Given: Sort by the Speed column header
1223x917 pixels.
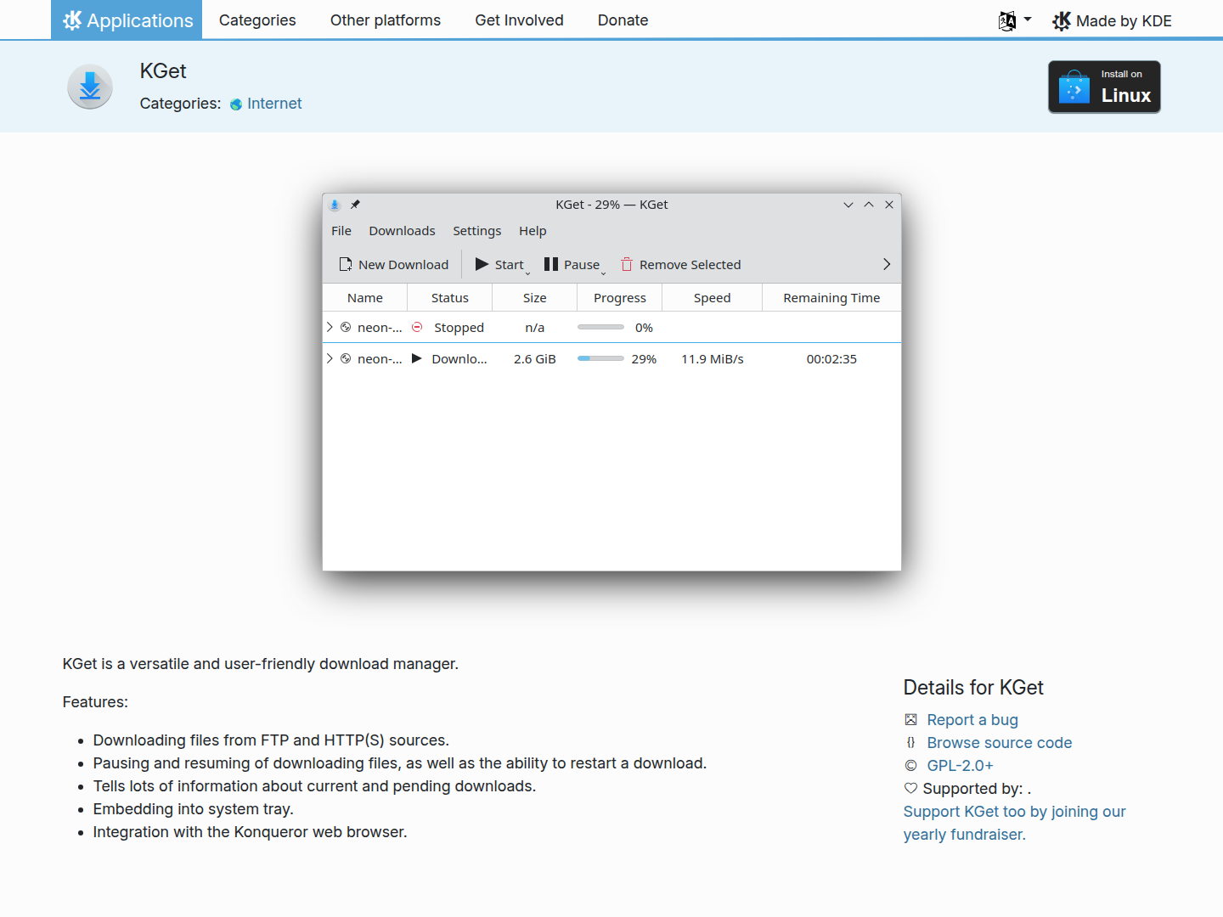Looking at the screenshot, I should pyautogui.click(x=712, y=298).
